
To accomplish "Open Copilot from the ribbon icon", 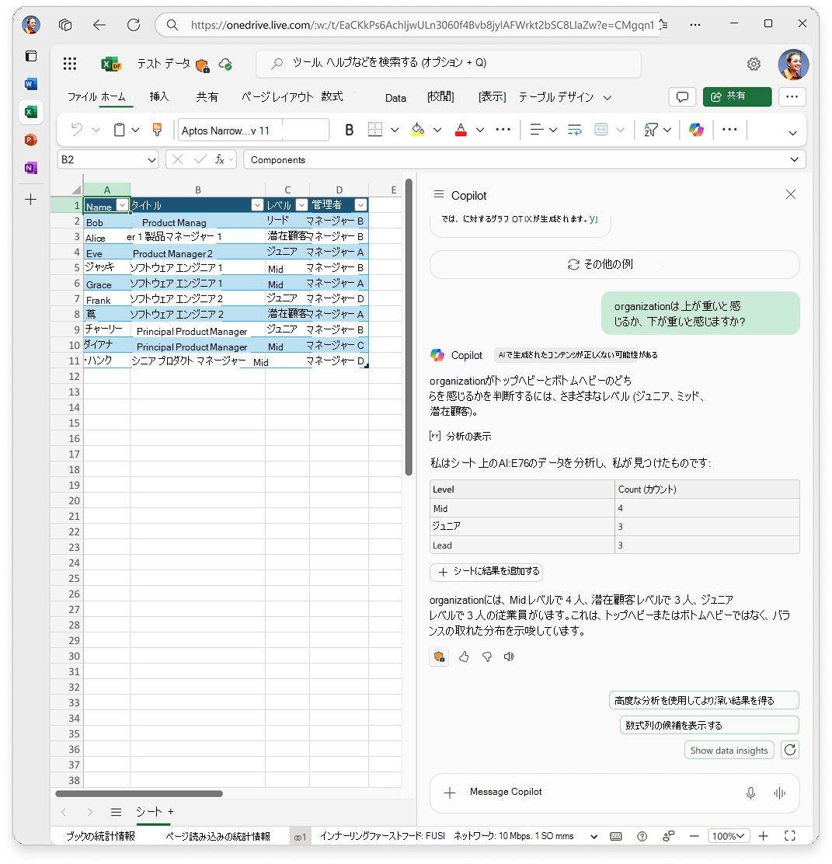I will 696,130.
